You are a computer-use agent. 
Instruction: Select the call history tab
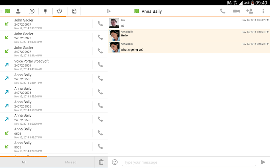59,11
